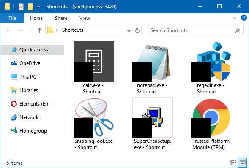Open the Share ribbon tab
The image size is (249, 168).
[61, 18]
